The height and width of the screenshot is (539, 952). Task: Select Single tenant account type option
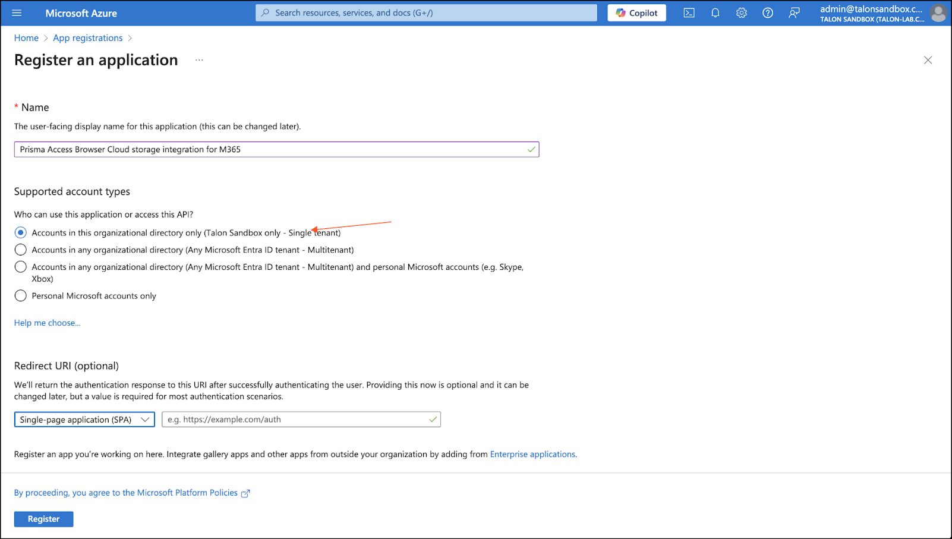click(21, 232)
